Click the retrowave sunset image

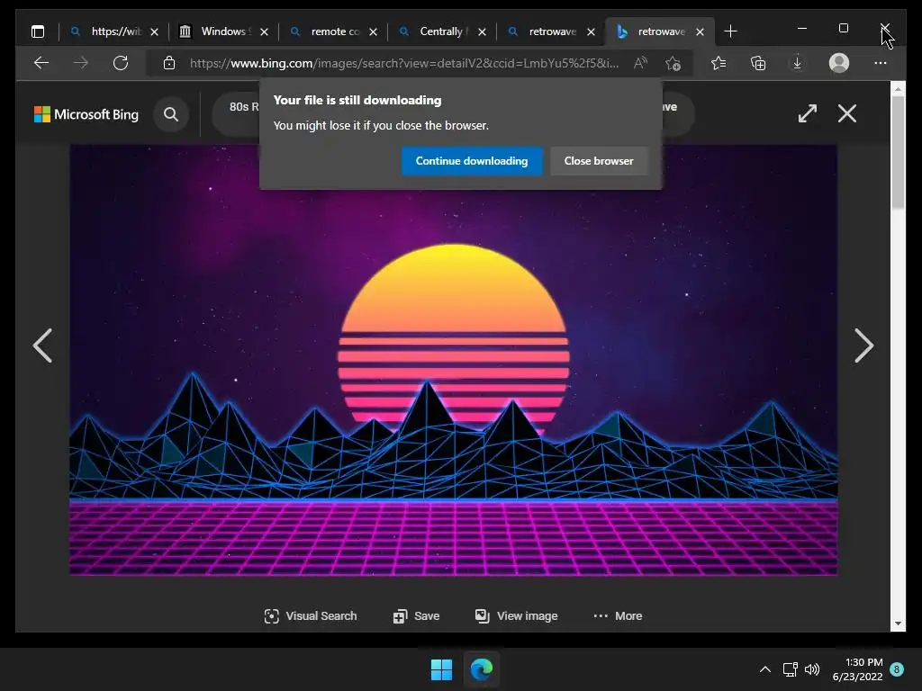454,360
